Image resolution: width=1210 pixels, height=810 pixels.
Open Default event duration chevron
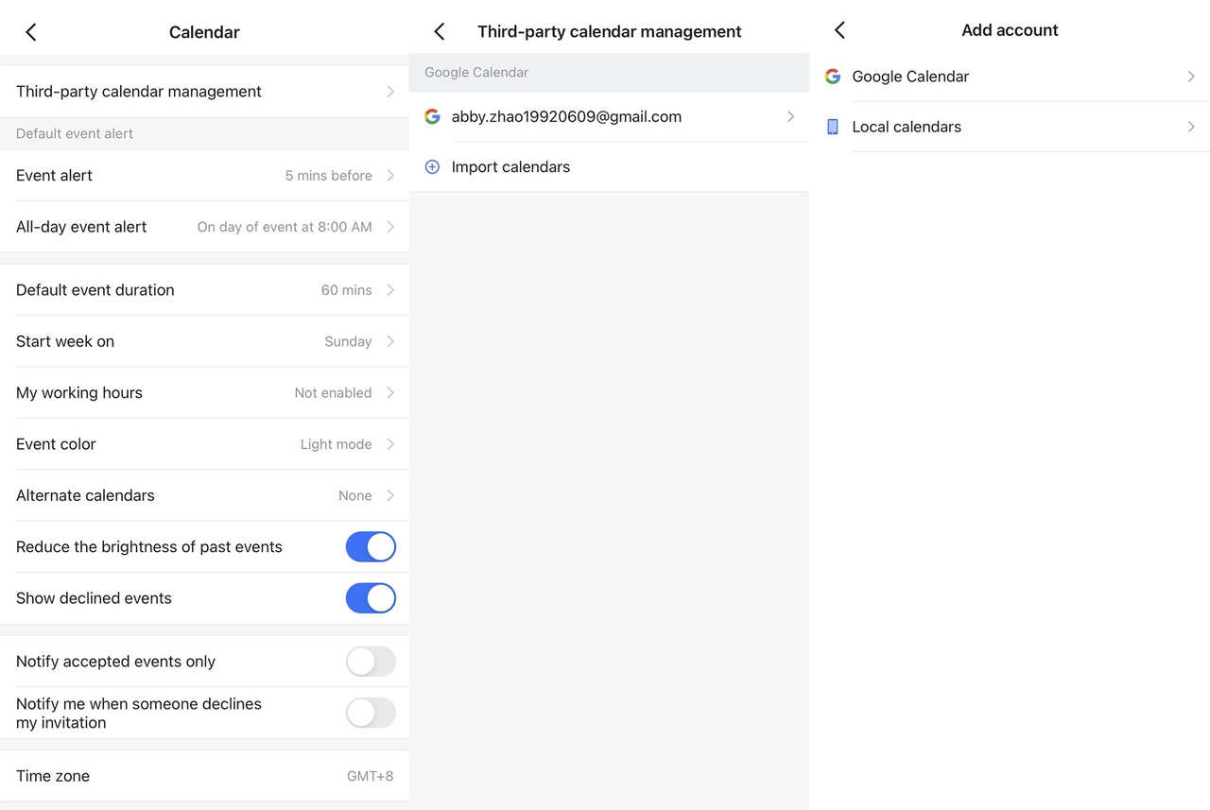[x=390, y=290]
